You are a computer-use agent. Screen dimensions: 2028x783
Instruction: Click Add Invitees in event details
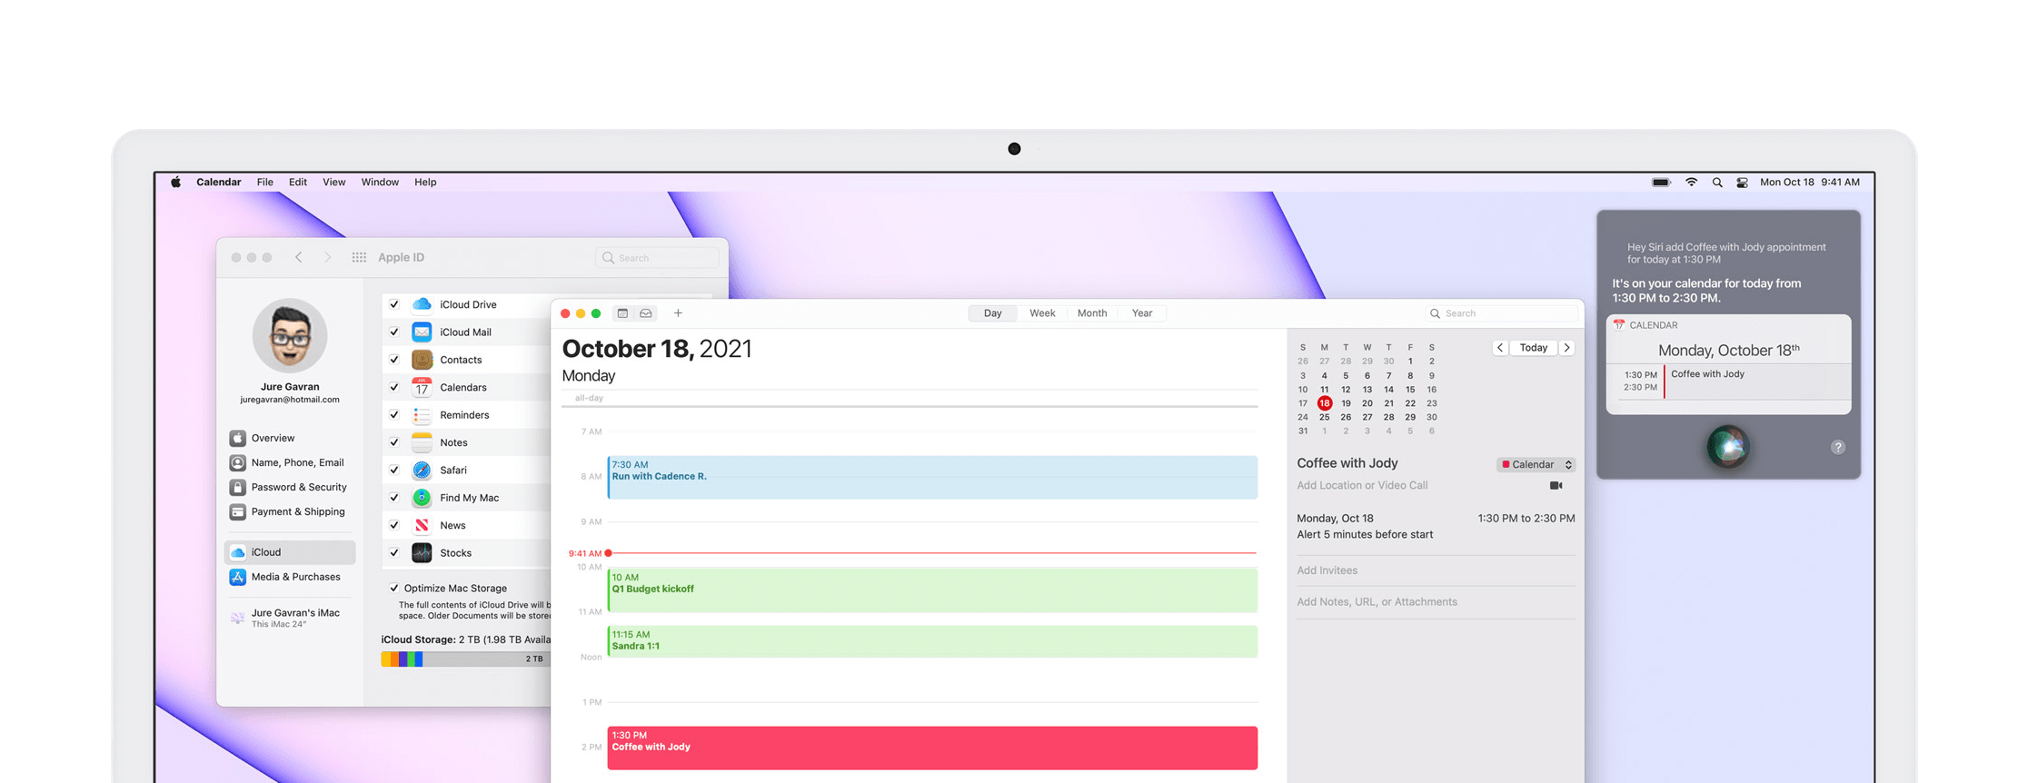tap(1327, 570)
